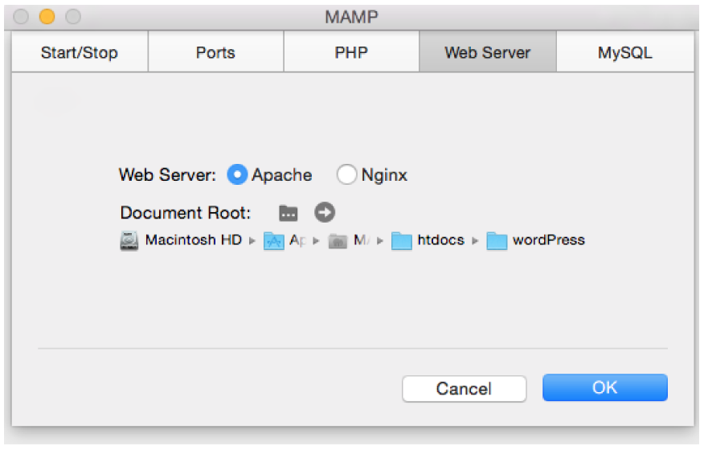Viewport: 704px width, 450px height.
Task: Click the 'Macintosh HD' path text
Action: click(194, 239)
